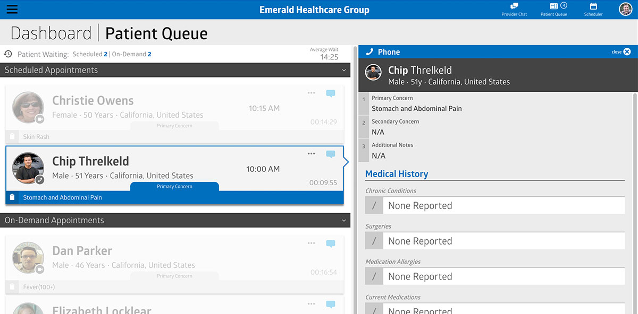The height and width of the screenshot is (314, 638).
Task: Click the Primary Concern tab on Chip's card
Action: [x=174, y=187]
